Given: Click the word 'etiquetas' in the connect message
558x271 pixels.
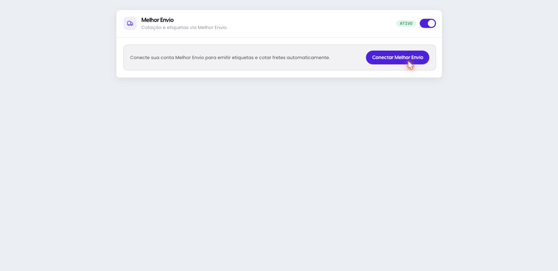Looking at the screenshot, I should [x=243, y=57].
